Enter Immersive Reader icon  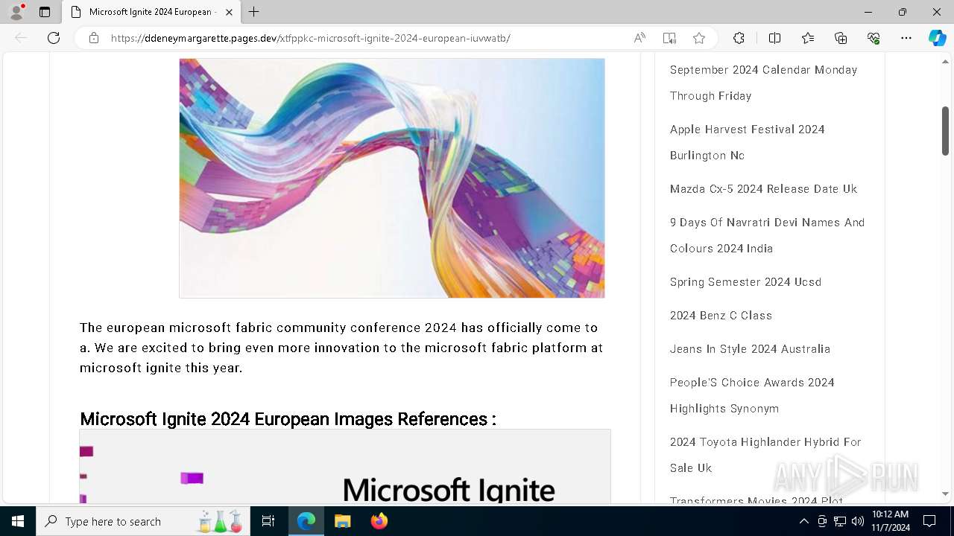pyautogui.click(x=669, y=38)
